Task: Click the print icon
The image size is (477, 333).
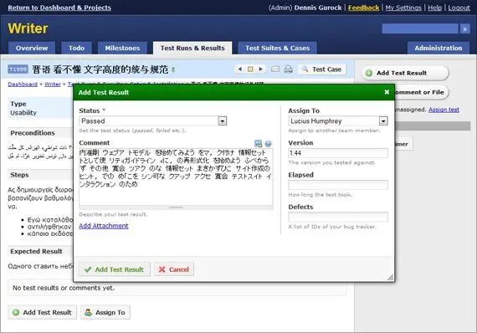Action: point(288,69)
